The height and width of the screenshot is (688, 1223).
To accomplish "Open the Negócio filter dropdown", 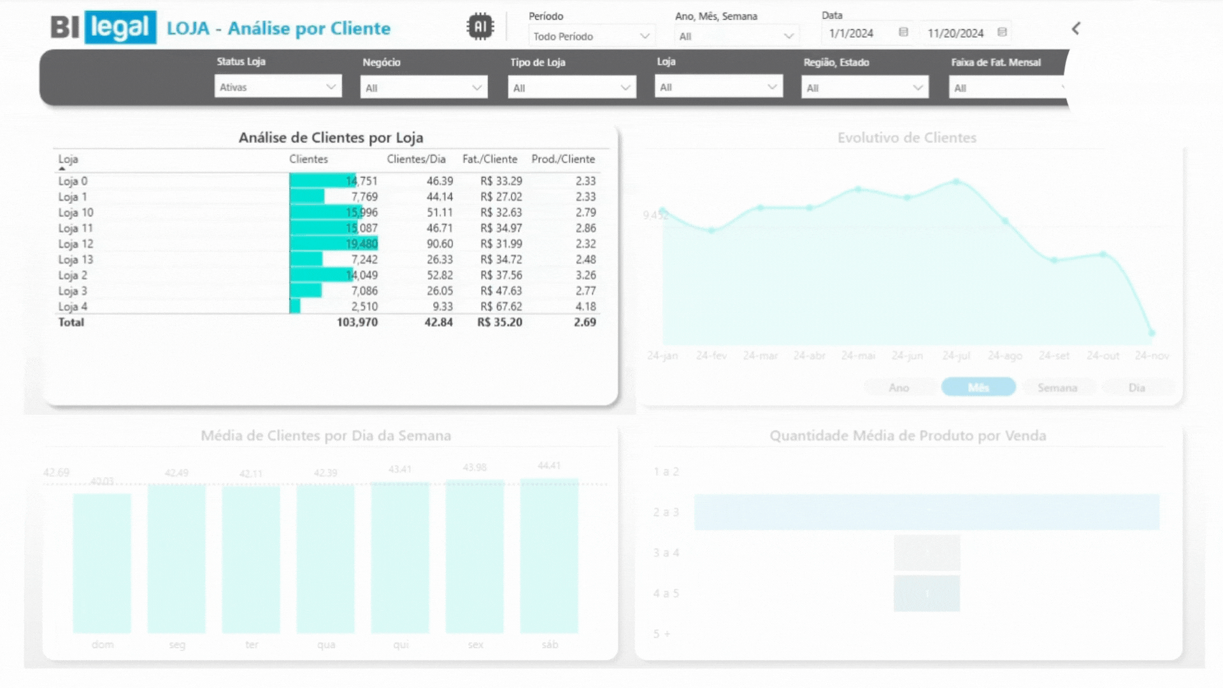I will [424, 88].
